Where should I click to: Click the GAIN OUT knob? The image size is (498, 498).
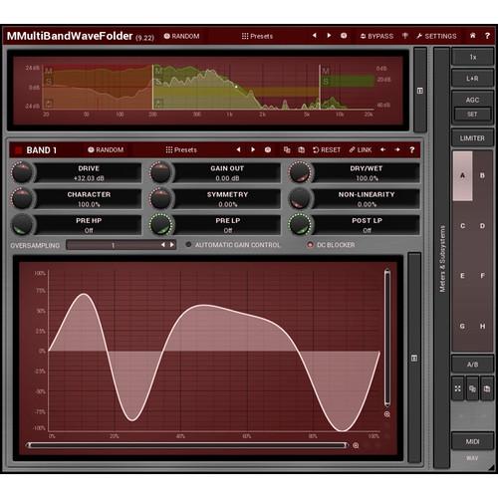pyautogui.click(x=161, y=172)
